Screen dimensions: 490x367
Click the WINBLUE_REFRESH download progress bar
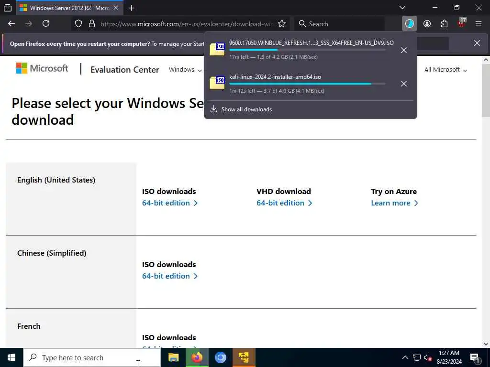[307, 50]
